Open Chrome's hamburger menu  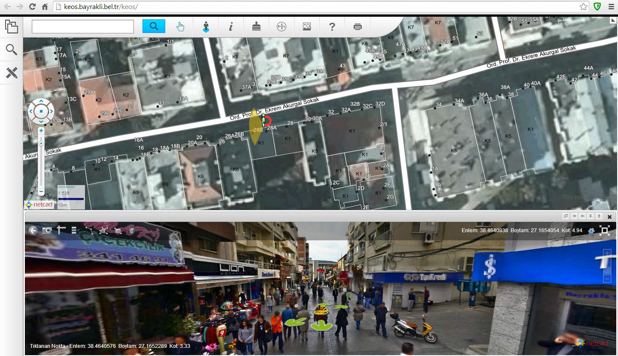click(611, 6)
